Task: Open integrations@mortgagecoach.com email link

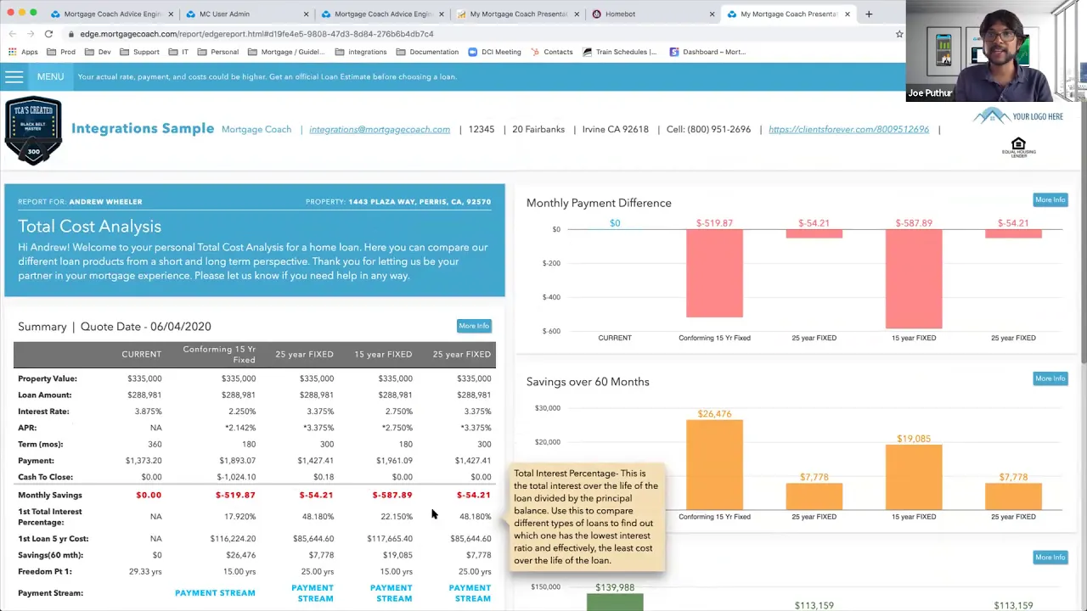Action: pos(380,129)
